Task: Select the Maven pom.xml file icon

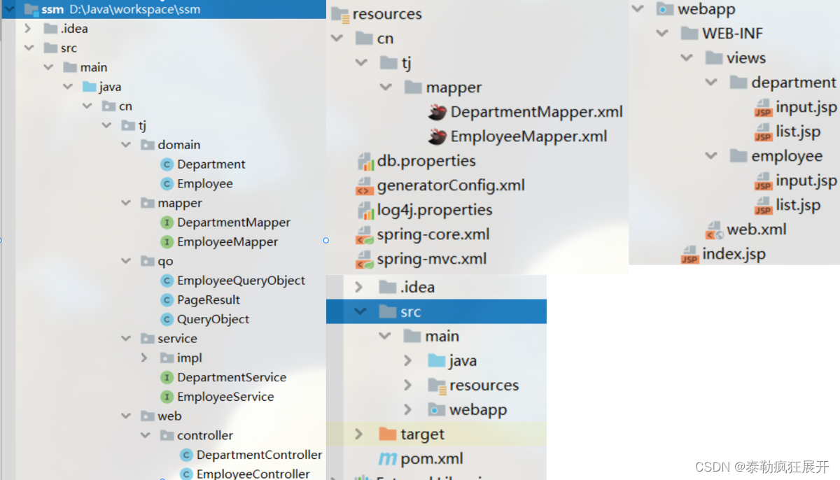Action: tap(387, 459)
